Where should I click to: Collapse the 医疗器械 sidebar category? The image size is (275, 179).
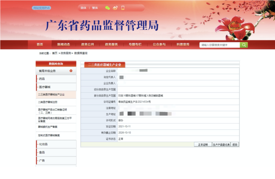(x=45, y=87)
